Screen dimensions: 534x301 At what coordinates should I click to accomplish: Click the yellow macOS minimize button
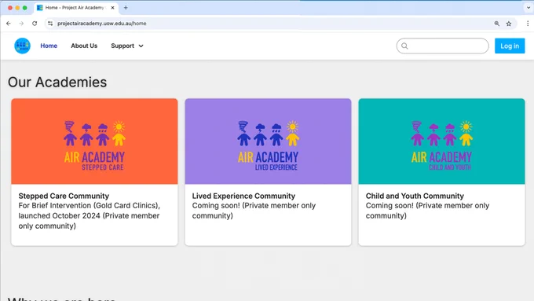[17, 8]
